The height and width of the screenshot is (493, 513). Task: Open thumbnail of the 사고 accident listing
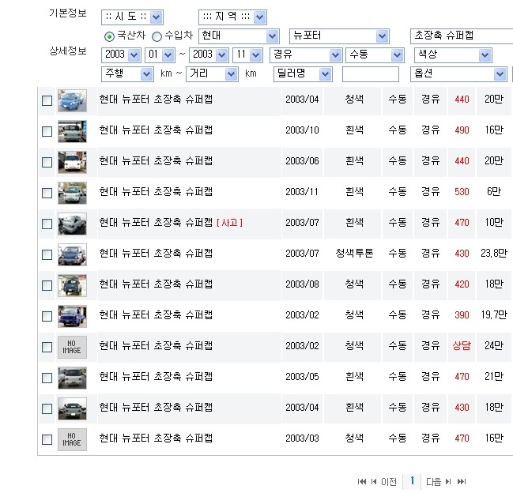point(72,224)
